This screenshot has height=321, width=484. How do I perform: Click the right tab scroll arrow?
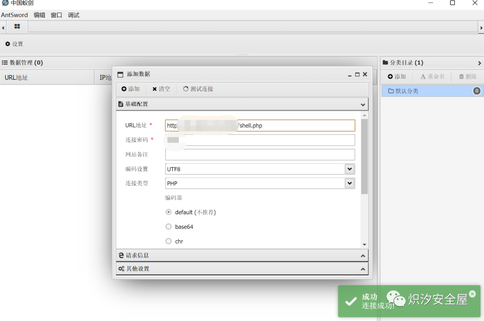(x=481, y=28)
